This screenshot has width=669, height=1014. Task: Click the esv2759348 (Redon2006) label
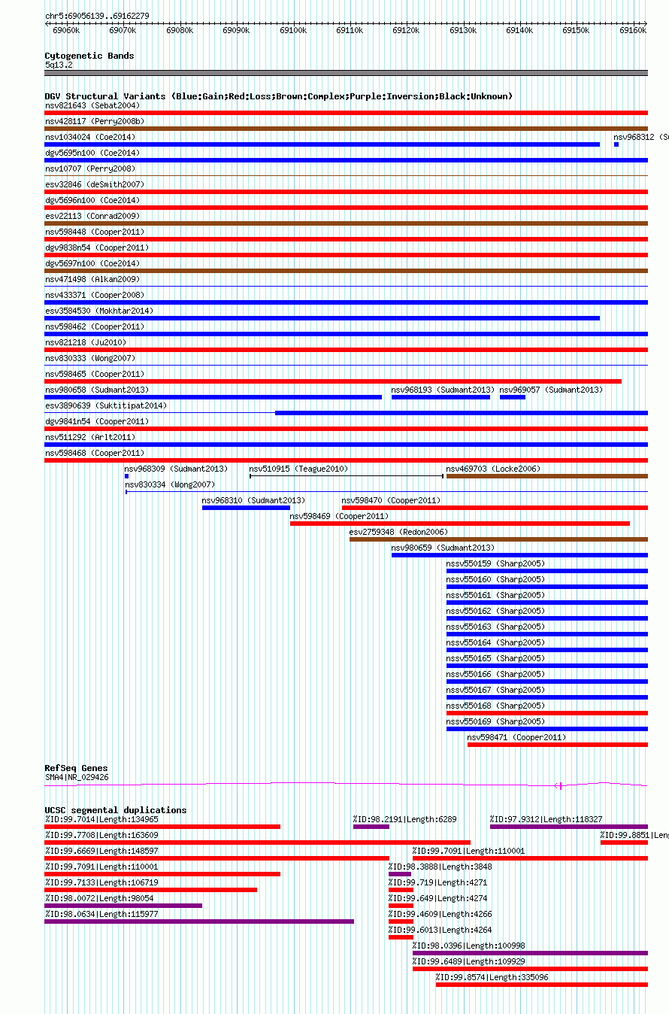(x=398, y=532)
